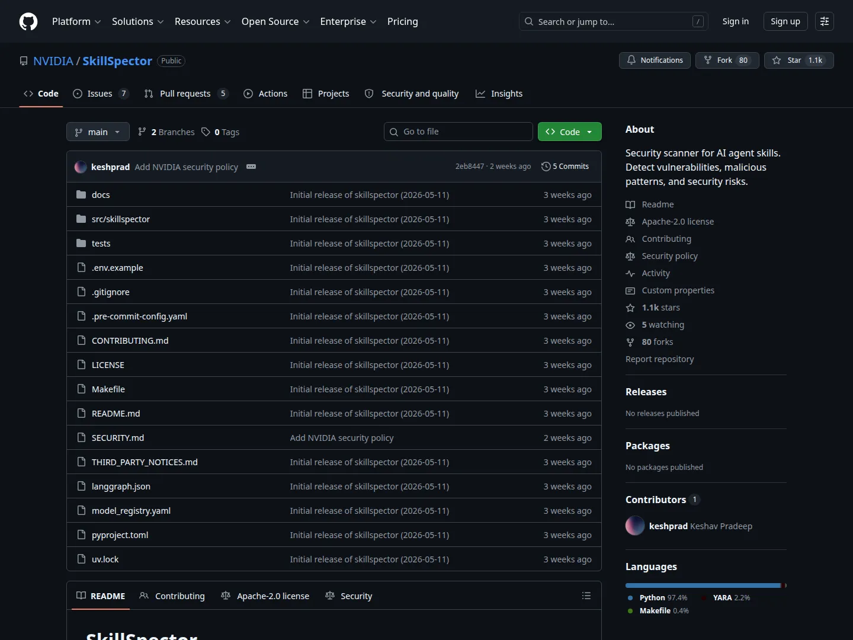The width and height of the screenshot is (853, 640).
Task: Click the Sign in link
Action: pos(736,21)
